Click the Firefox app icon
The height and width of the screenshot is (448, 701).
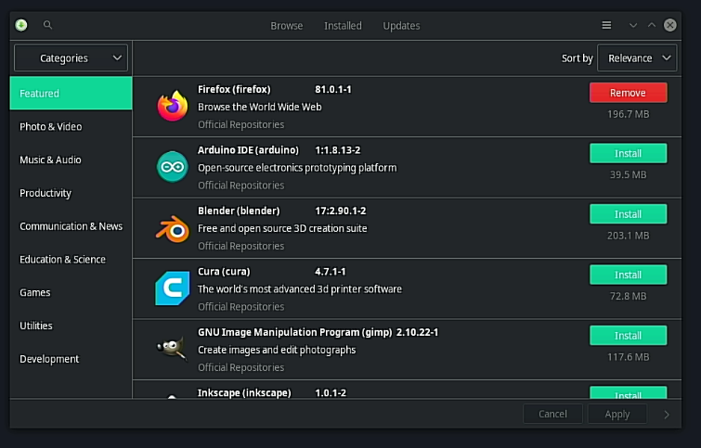coord(172,107)
